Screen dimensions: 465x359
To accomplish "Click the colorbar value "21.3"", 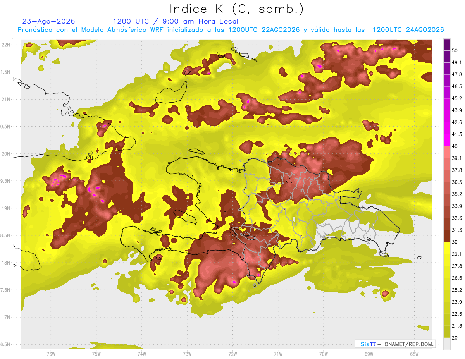I will (x=457, y=326).
